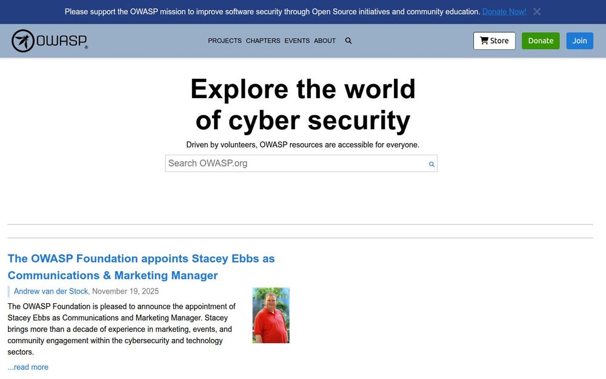The height and width of the screenshot is (379, 606).
Task: Click ...read more under the announcement
Action: pos(28,367)
